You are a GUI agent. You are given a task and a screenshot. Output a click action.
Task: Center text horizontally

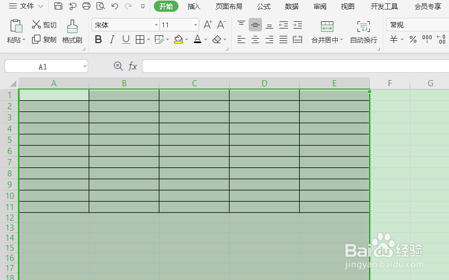click(255, 39)
